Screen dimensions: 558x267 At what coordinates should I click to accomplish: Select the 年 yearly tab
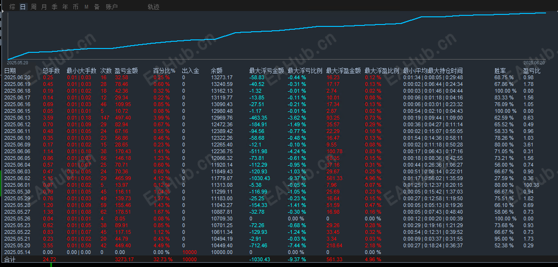click(x=65, y=7)
